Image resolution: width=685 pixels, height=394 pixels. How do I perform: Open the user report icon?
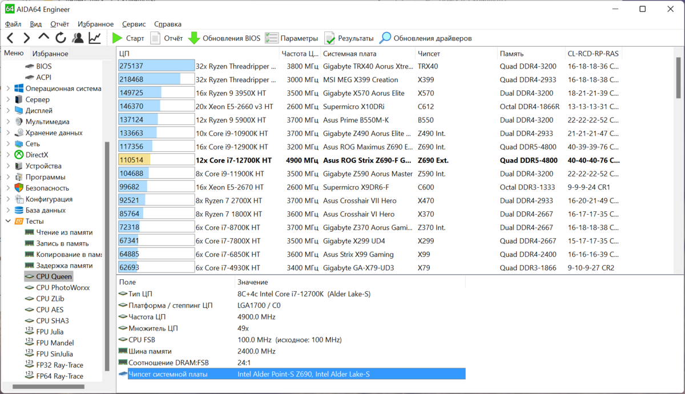(78, 38)
